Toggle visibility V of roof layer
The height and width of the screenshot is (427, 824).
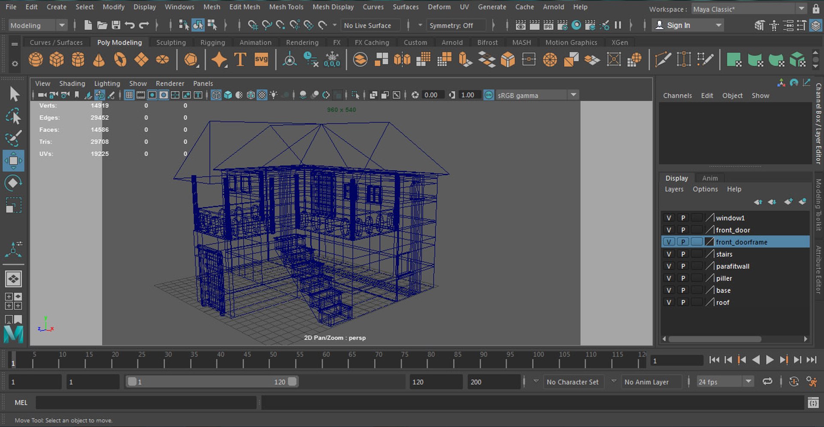(x=669, y=302)
